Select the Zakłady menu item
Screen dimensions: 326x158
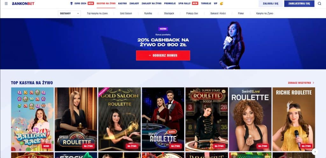pos(134,4)
